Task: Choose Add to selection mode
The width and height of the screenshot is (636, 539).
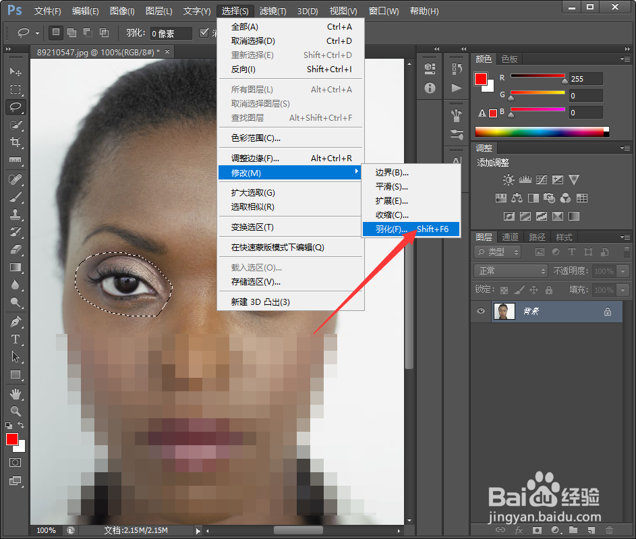Action: coord(71,32)
